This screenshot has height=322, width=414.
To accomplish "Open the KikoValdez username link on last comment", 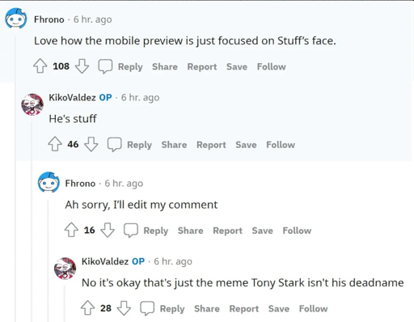I will 105,261.
